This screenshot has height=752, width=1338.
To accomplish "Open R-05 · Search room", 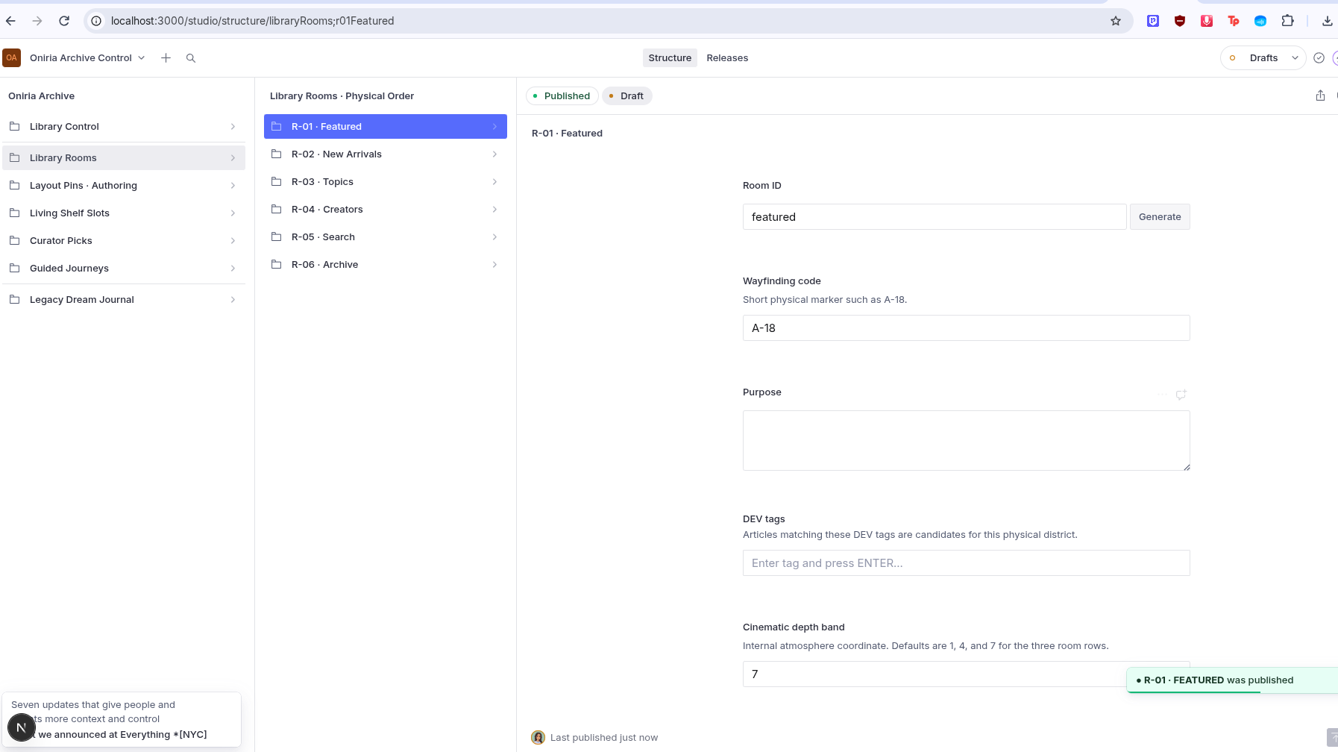I will pos(386,236).
